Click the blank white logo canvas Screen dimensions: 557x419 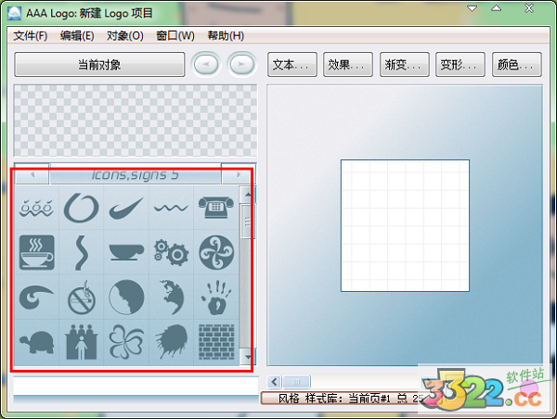(405, 223)
